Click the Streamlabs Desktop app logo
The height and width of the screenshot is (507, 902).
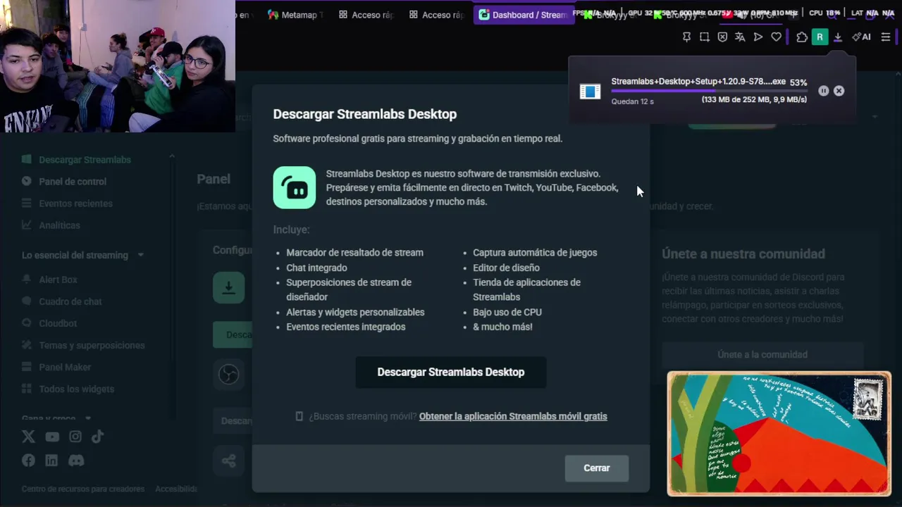click(x=295, y=187)
